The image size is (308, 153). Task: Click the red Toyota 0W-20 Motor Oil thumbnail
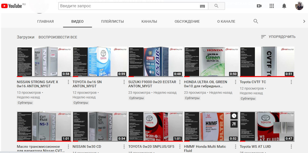click(x=156, y=126)
